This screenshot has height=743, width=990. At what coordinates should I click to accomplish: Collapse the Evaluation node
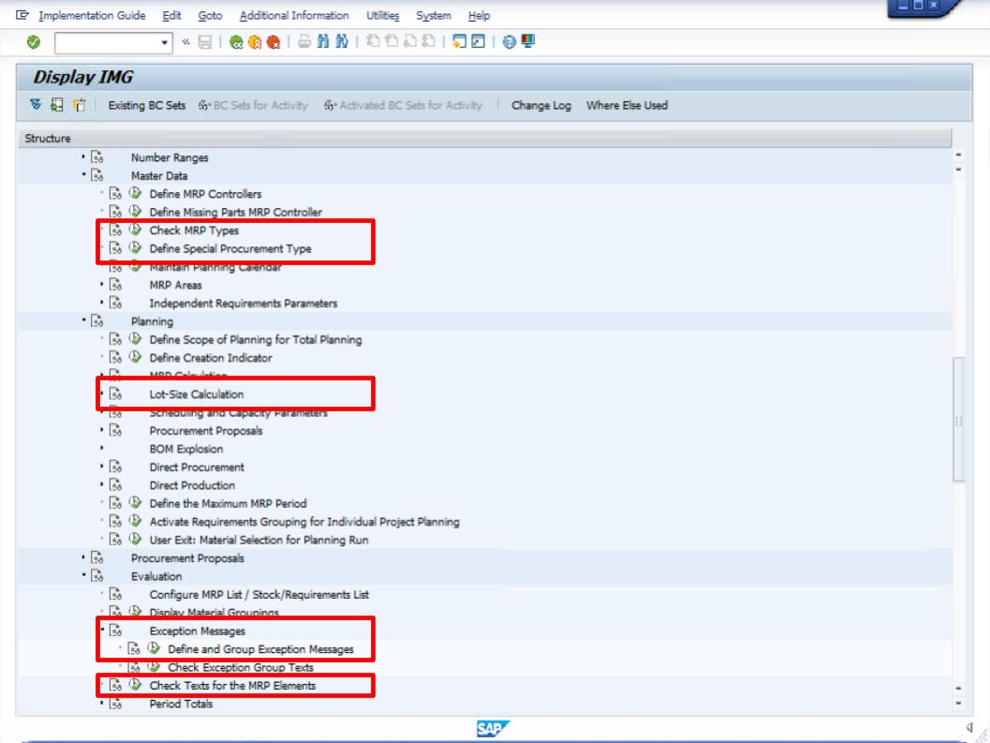pyautogui.click(x=83, y=575)
